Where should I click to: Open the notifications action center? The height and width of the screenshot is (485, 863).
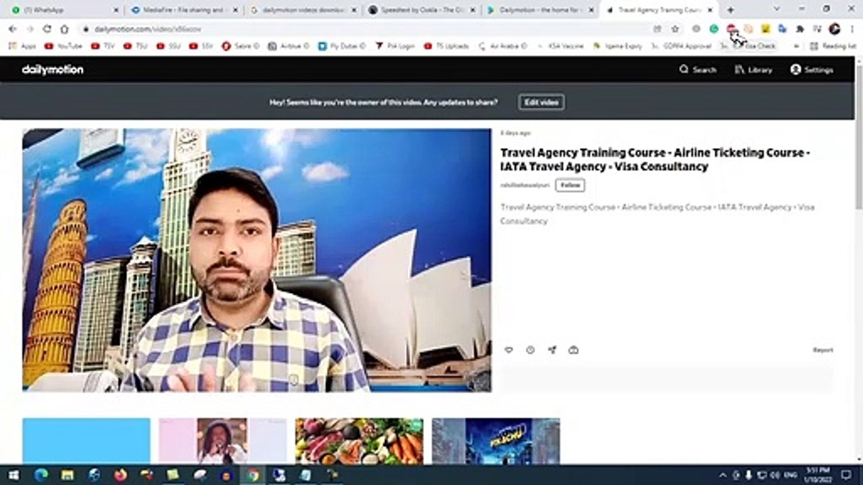846,475
